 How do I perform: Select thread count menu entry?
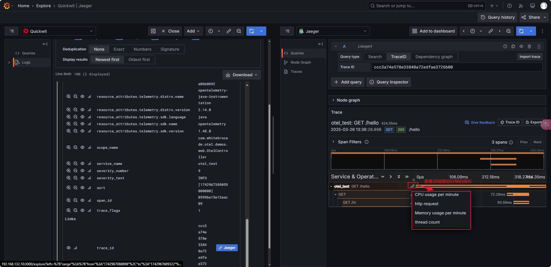coord(427,222)
